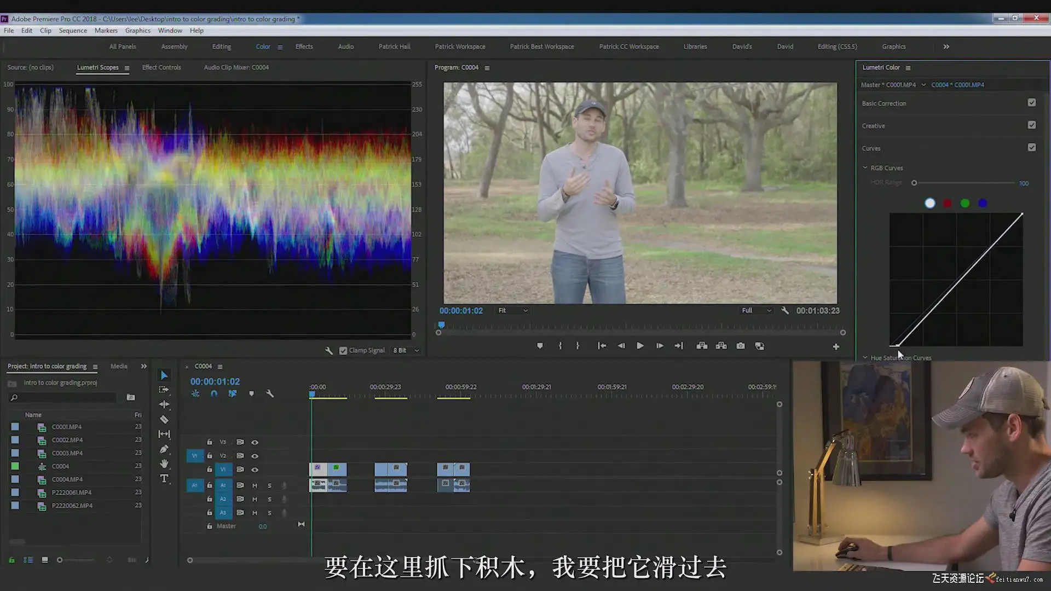The height and width of the screenshot is (591, 1051).
Task: Expand Hue Saturation Curves section
Action: [x=865, y=357]
